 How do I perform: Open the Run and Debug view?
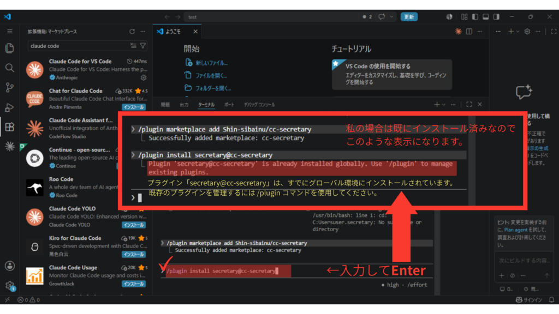click(x=10, y=107)
